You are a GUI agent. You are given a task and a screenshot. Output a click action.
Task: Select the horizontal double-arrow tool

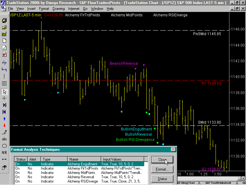pos(4,159)
